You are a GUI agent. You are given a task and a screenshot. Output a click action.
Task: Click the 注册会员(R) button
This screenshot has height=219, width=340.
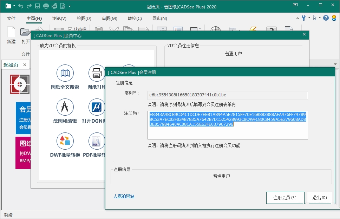tap(285, 198)
